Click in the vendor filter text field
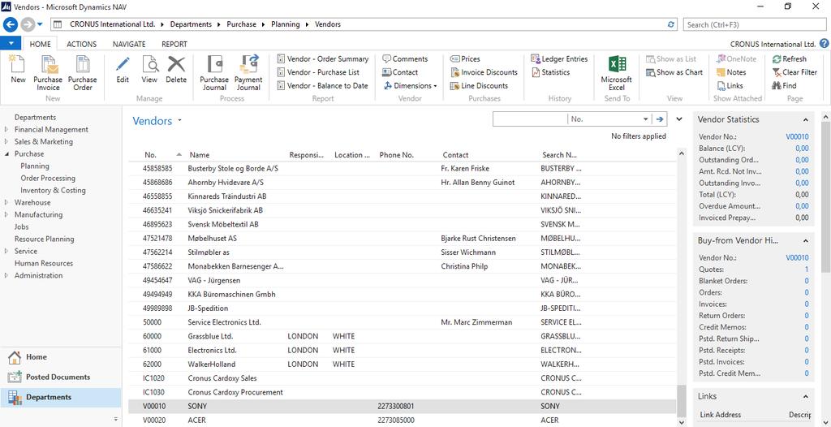This screenshot has width=831, height=427. 530,119
